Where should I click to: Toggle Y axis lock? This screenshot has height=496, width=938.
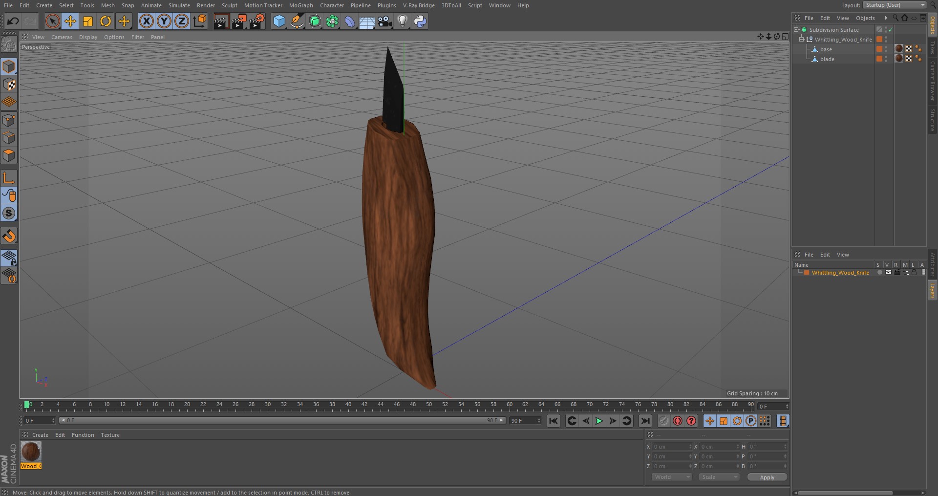164,21
